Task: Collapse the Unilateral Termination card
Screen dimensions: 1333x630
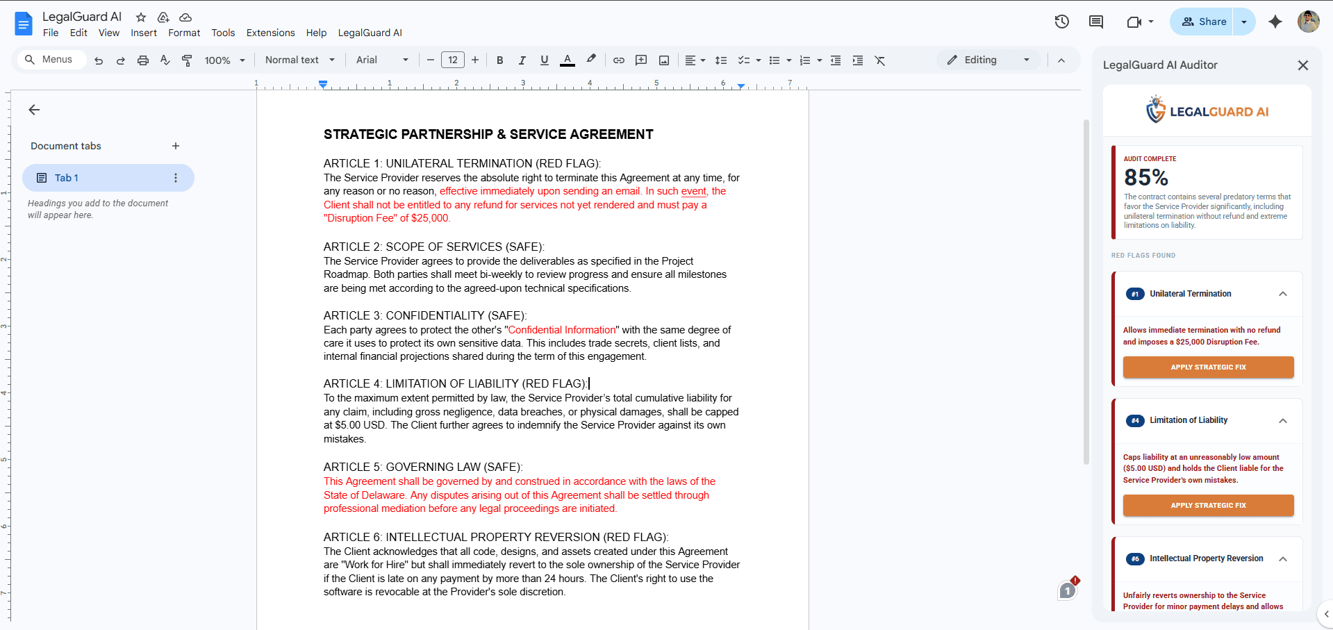Action: pyautogui.click(x=1283, y=294)
